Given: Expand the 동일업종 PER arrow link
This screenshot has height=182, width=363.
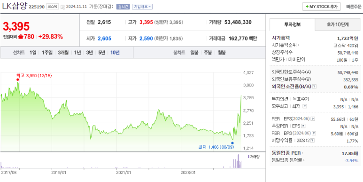Looking at the screenshot, I should click(302, 153).
